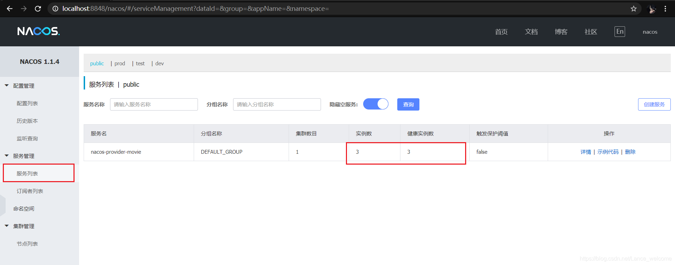Viewport: 675px width, 265px height.
Task: Open 配置列表 in sidebar
Action: point(27,103)
